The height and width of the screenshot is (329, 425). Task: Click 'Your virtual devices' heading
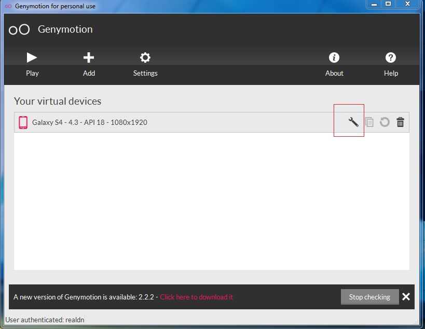point(58,101)
